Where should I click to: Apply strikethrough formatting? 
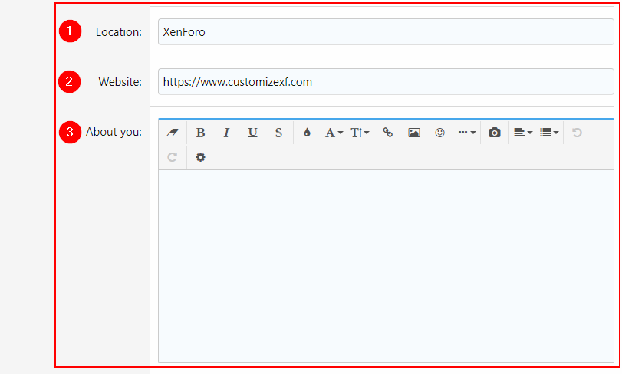278,133
